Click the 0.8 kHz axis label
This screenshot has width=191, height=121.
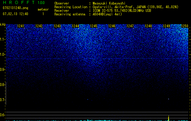point(2,85)
